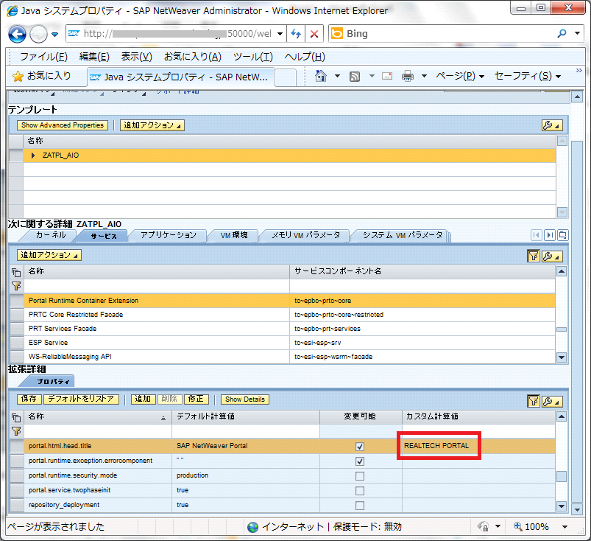Viewport: 591px width, 541px height.
Task: Open 追加アクション dropdown in services section
Action: 49,255
